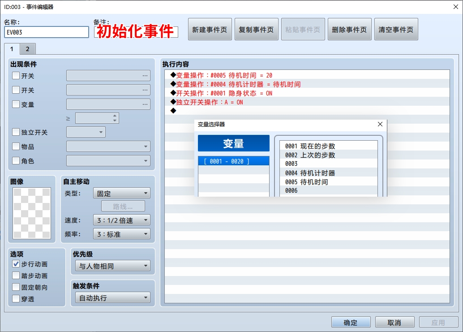Uncheck 步行动画 option
The image size is (463, 332).
pos(16,264)
